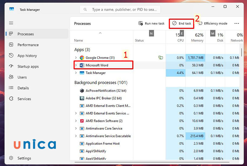Click the Task Manager row icon

point(82,73)
